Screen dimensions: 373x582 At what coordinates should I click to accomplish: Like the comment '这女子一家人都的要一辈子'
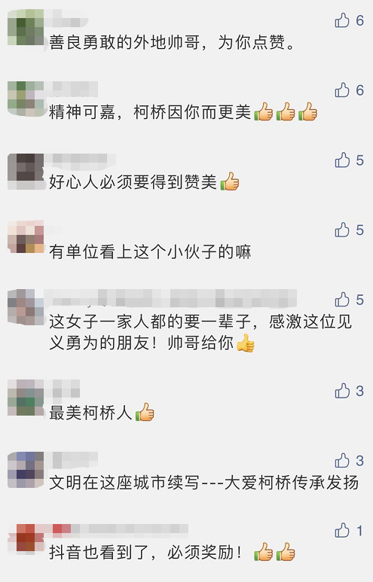tap(342, 300)
